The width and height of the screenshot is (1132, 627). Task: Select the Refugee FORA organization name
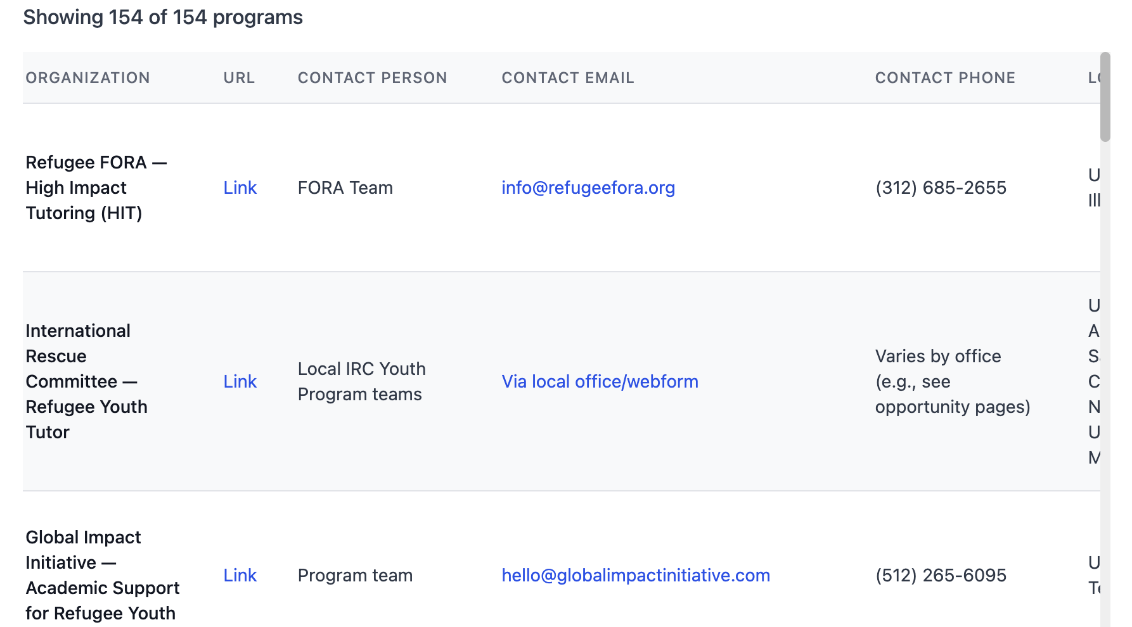(x=96, y=187)
